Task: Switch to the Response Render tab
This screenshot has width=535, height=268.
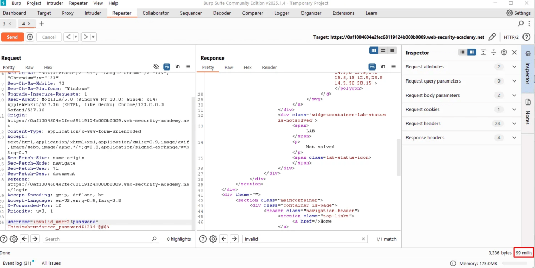Action: (269, 67)
